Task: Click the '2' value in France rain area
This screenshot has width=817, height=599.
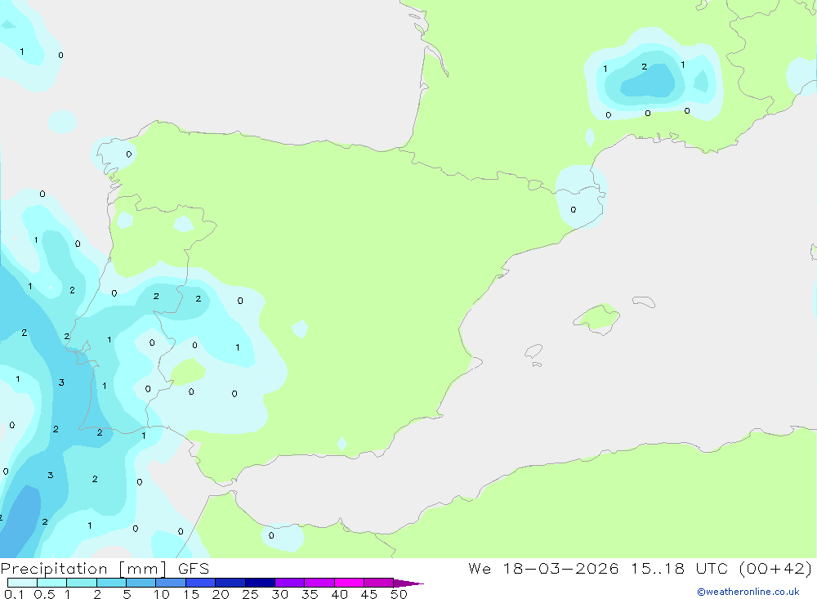Action: point(645,67)
